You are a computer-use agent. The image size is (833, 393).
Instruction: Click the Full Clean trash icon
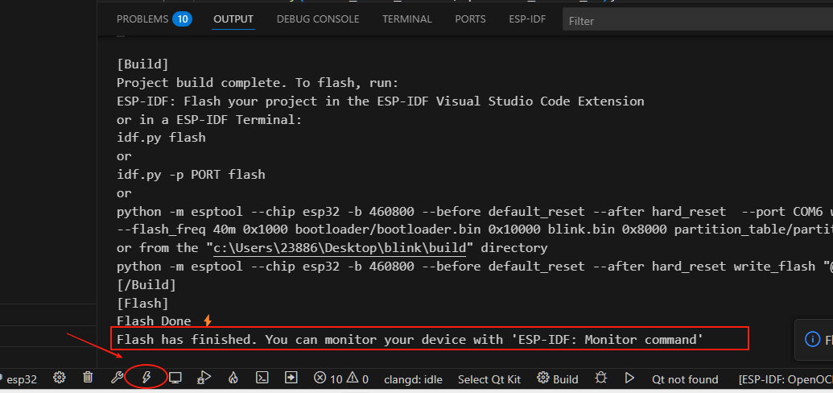[x=89, y=378]
